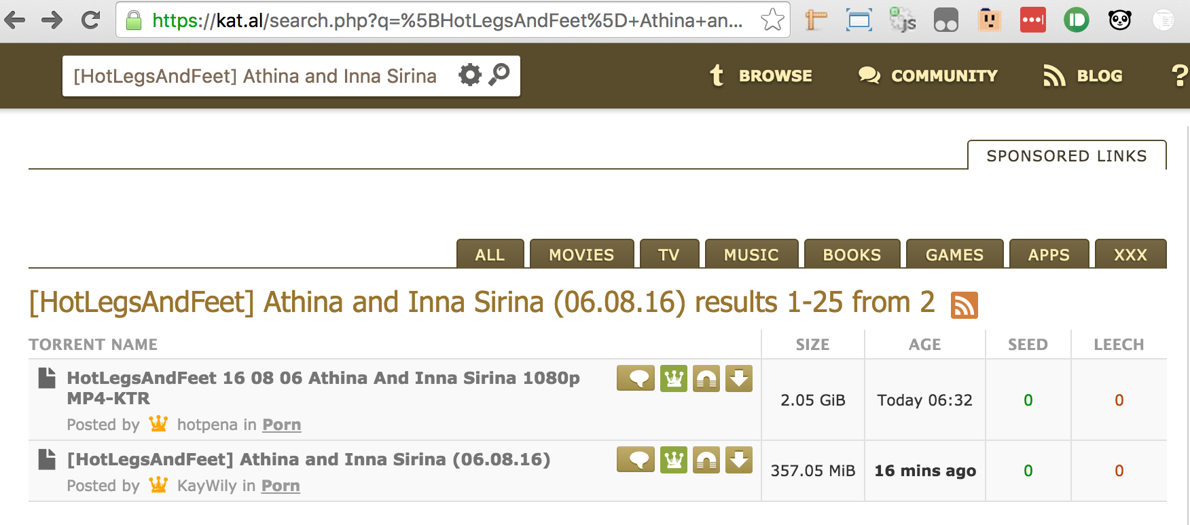Viewport: 1190px width, 525px height.
Task: Open the grey two-dot extension icon
Action: 946,20
